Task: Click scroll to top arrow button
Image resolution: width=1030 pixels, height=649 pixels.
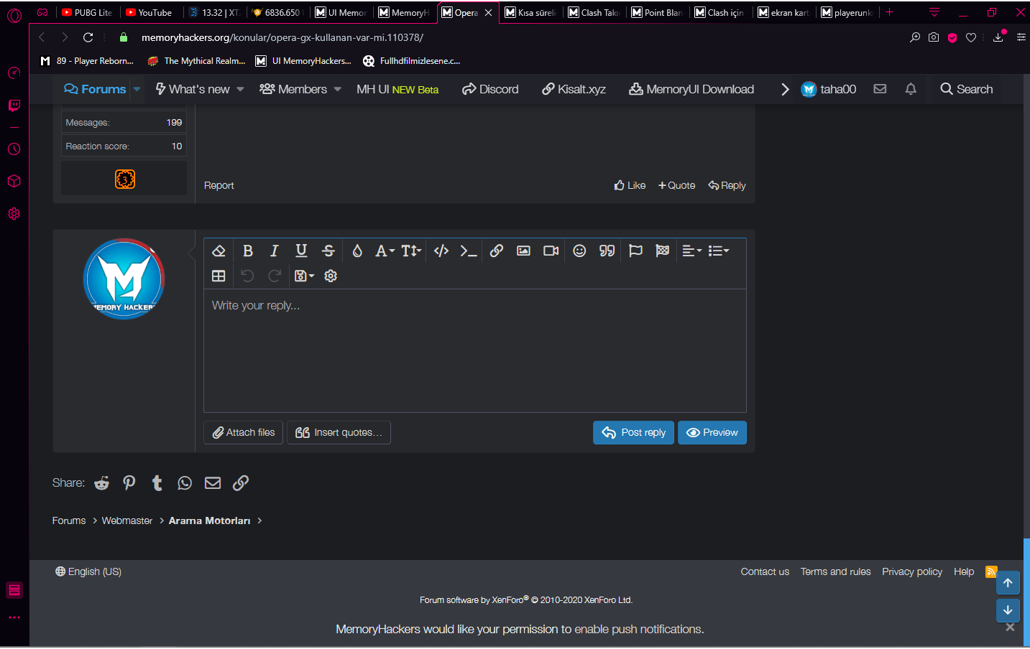Action: pos(1008,583)
